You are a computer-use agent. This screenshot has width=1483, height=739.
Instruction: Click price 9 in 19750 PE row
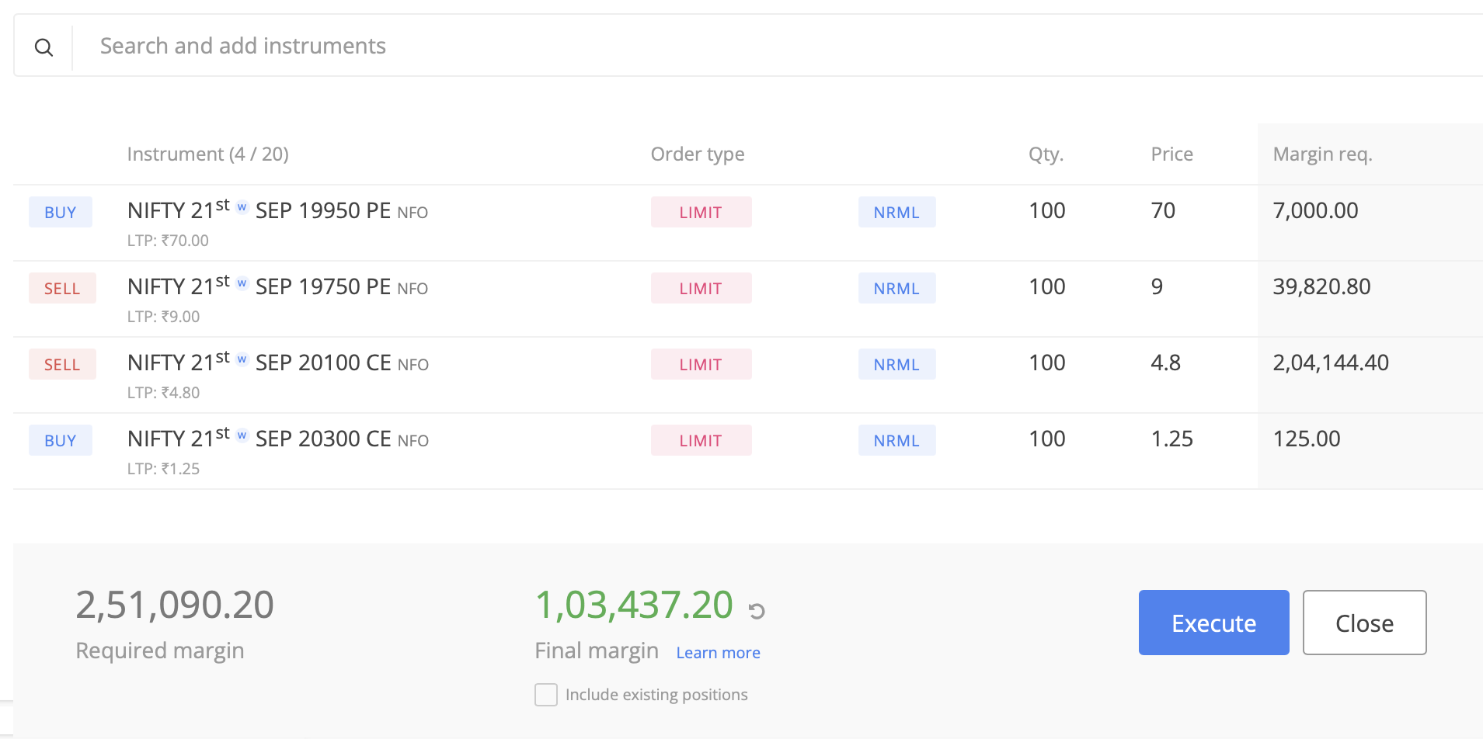click(1157, 286)
